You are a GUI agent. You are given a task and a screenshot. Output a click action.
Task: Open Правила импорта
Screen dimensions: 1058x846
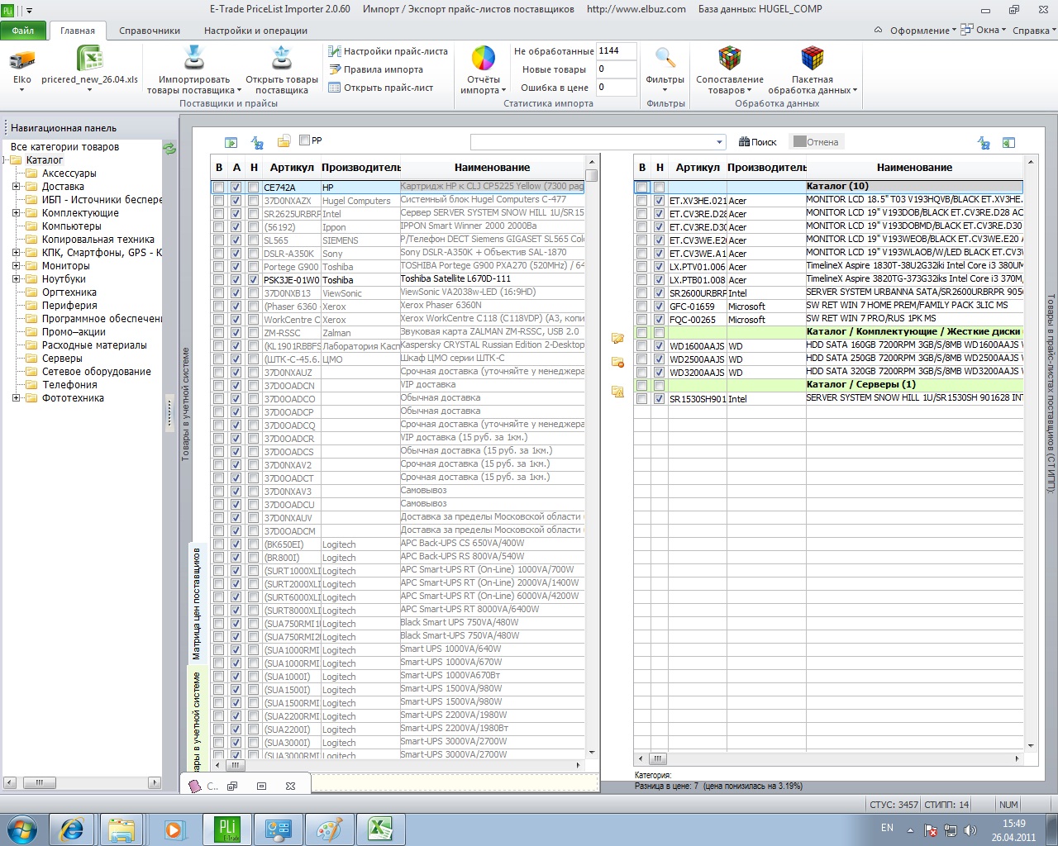tap(376, 69)
